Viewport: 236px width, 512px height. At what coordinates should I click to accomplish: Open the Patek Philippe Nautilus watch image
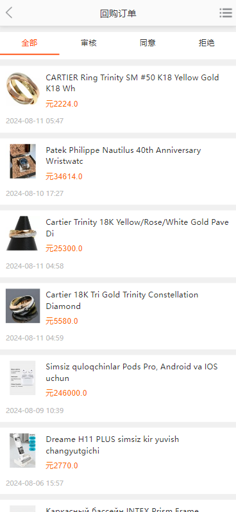point(23,161)
